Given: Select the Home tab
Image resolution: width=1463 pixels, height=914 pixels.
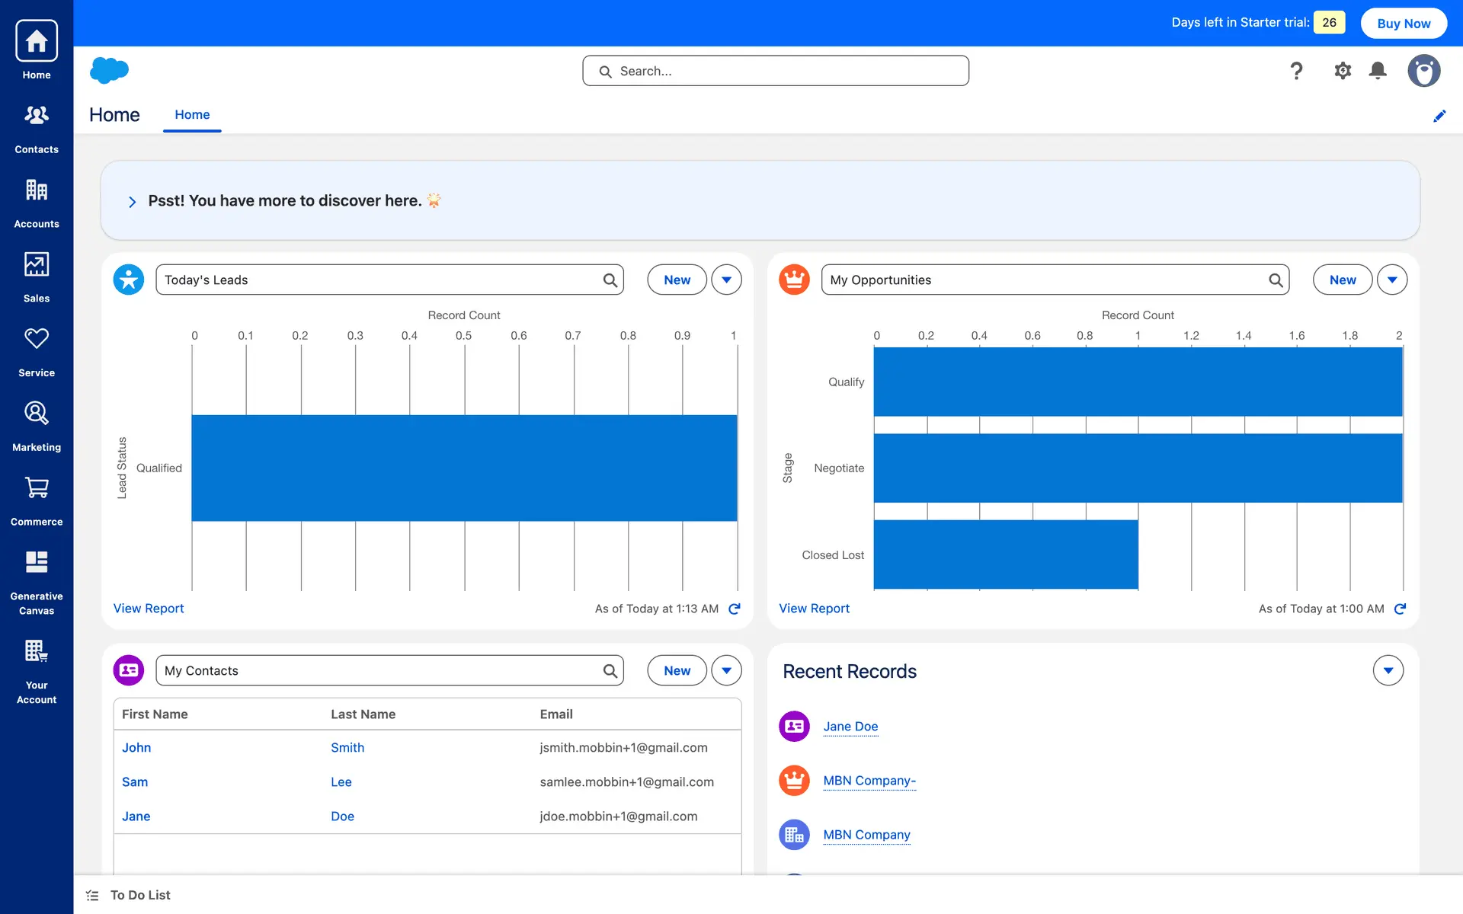Looking at the screenshot, I should [192, 115].
